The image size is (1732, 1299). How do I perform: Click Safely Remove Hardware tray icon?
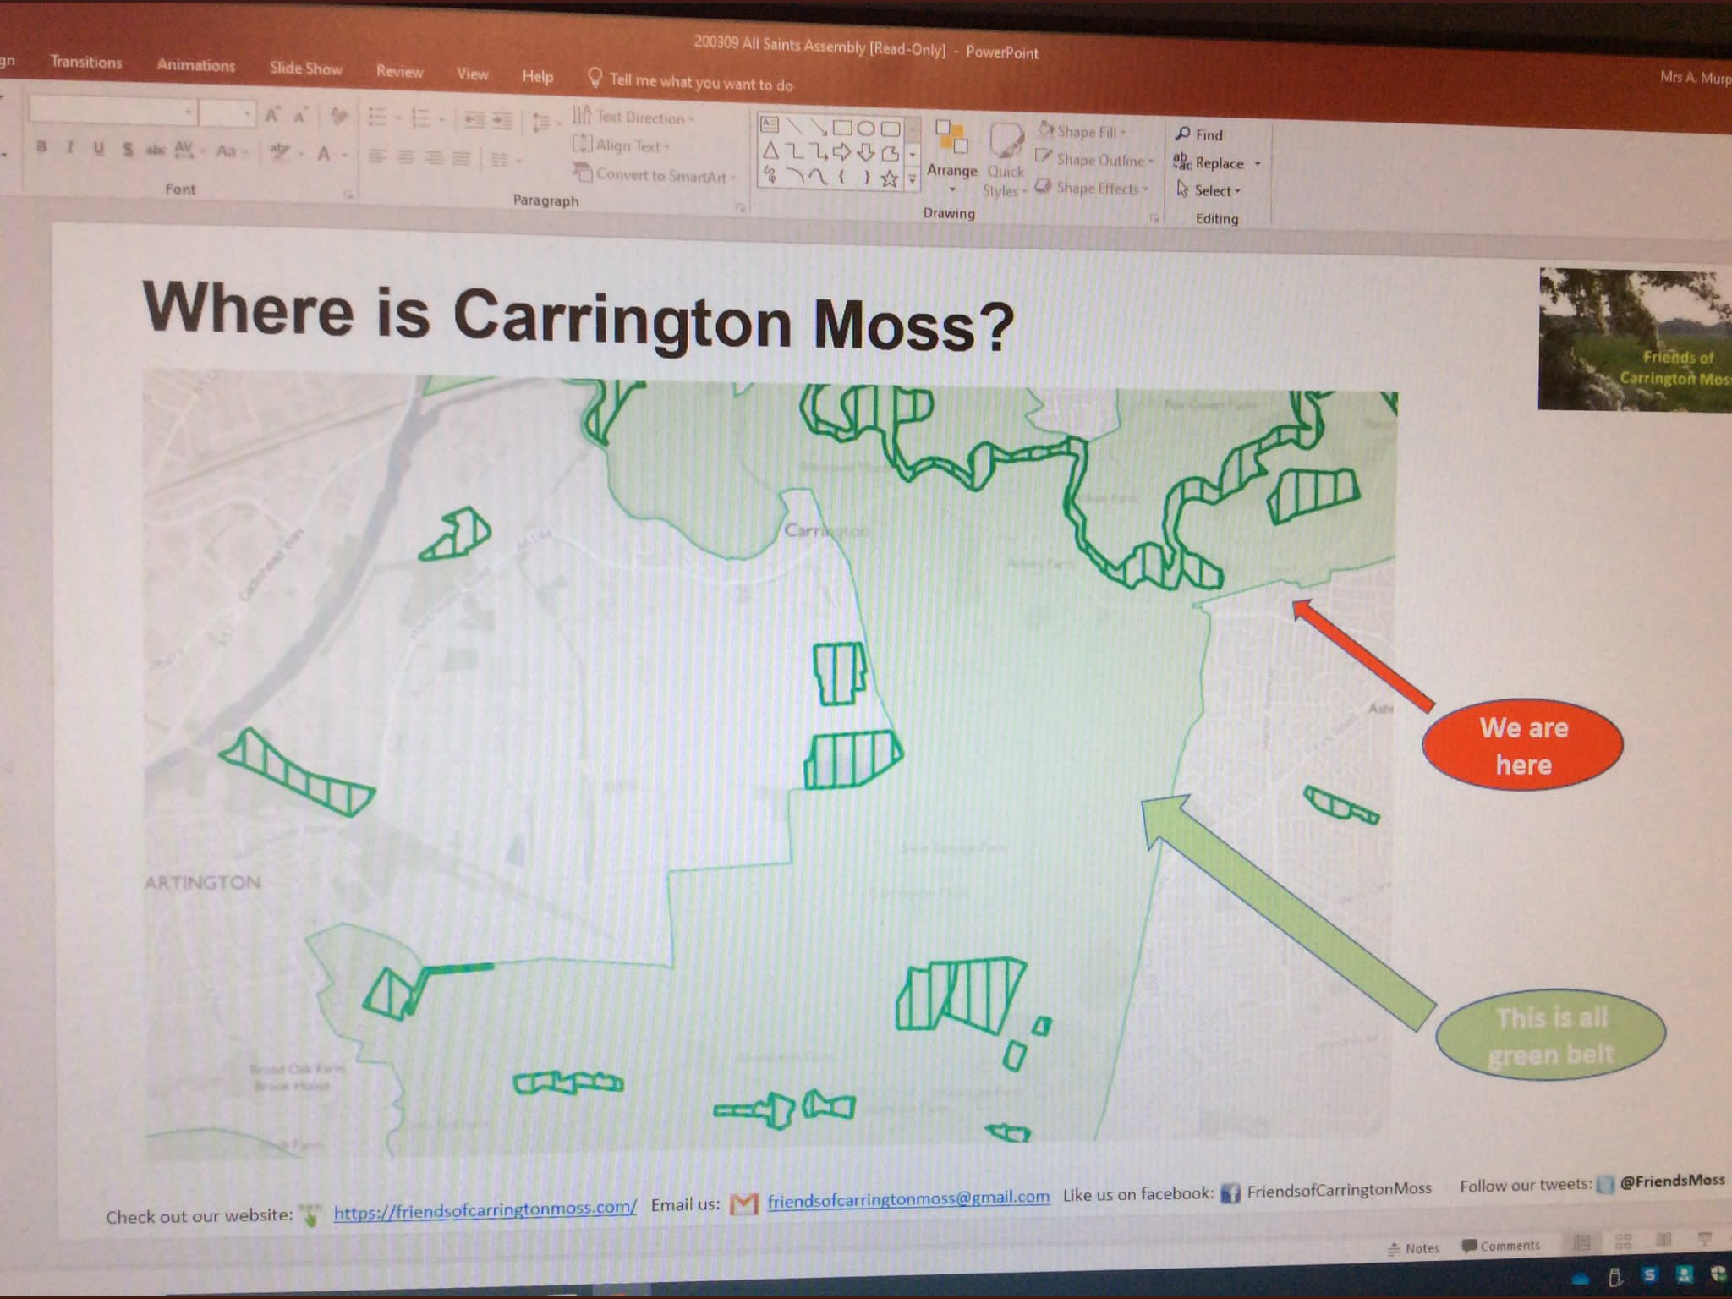click(x=1614, y=1277)
